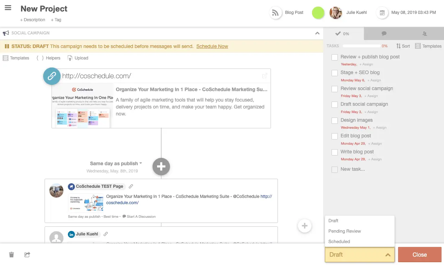Image resolution: width=444 pixels, height=265 pixels.
Task: Click + Assign for Design images task
Action: pos(379,128)
